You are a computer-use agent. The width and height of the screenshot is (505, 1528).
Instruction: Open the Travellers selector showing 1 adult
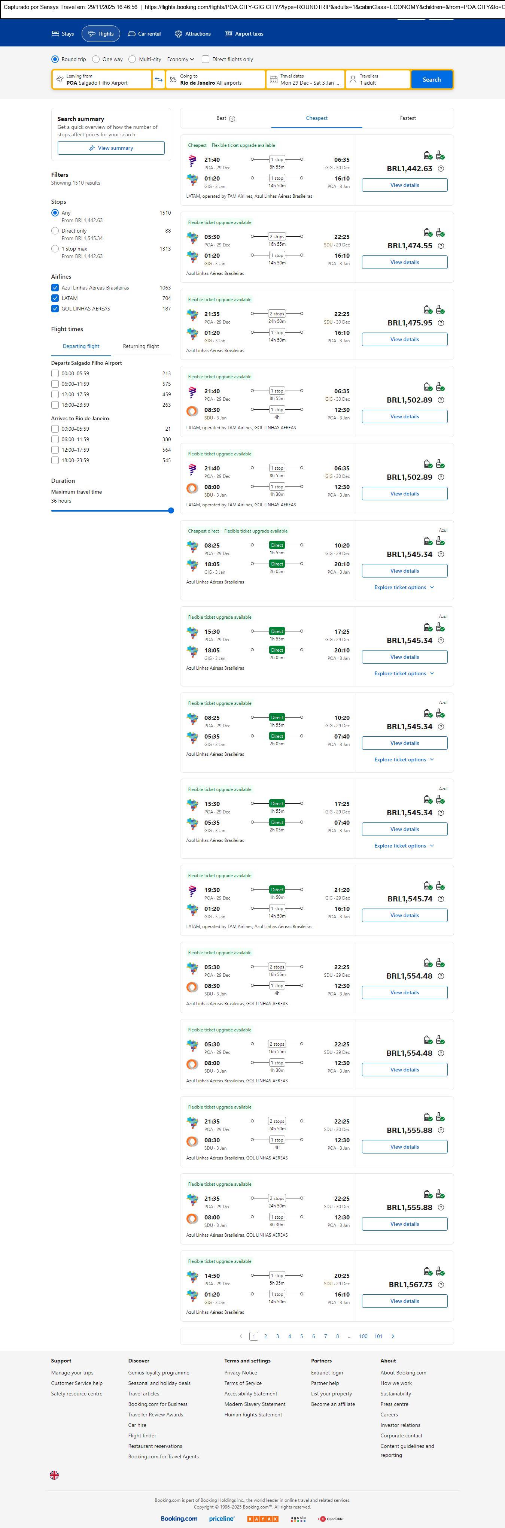(x=378, y=79)
